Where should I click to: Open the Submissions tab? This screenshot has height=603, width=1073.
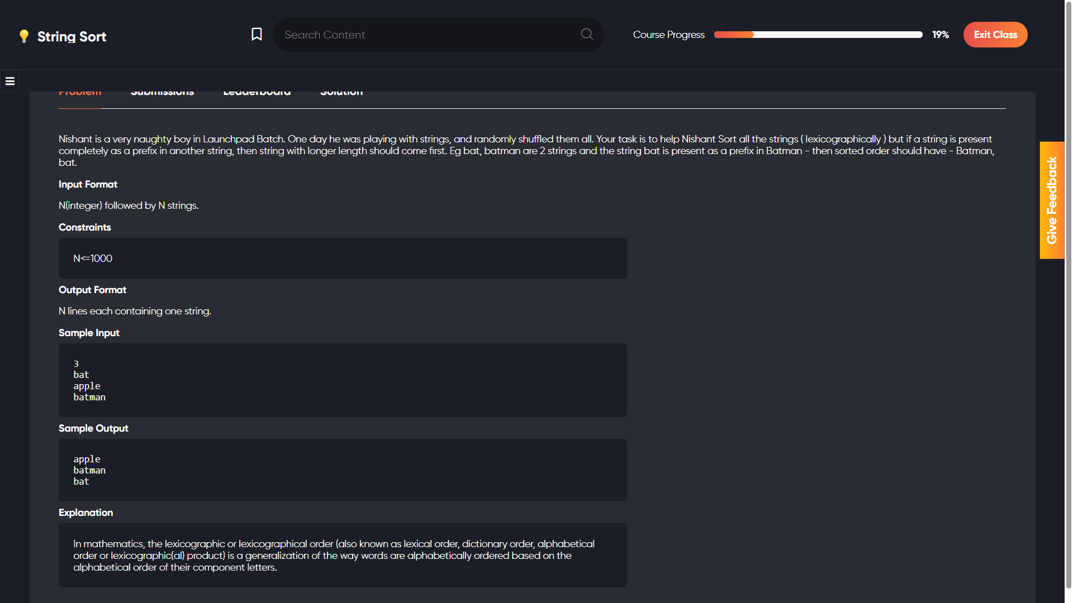[x=162, y=94]
